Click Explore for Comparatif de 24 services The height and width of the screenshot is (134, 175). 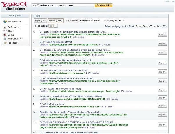[x=163, y=81]
